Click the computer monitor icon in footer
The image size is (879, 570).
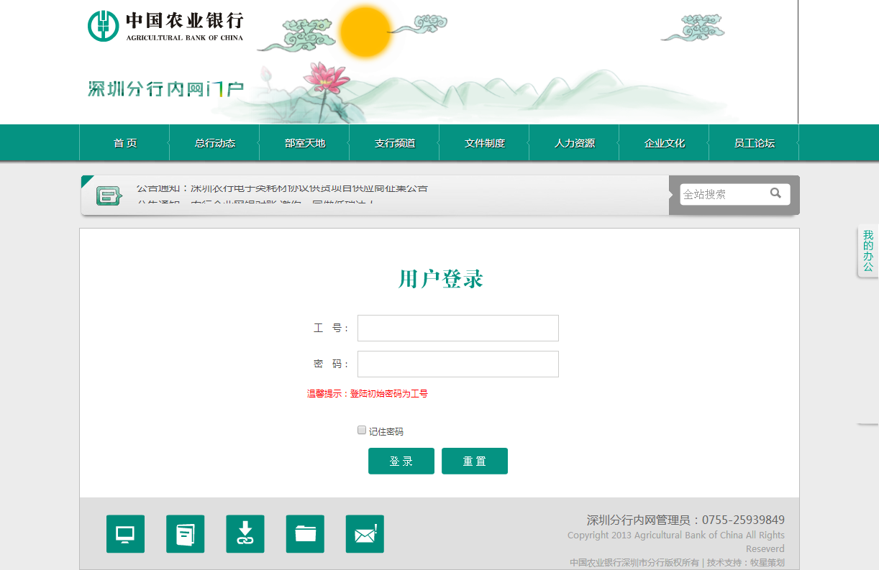(x=125, y=534)
